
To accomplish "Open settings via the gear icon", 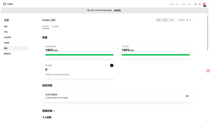I will 195,4.
